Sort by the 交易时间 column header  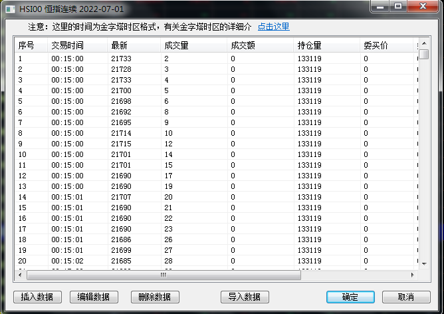point(78,45)
